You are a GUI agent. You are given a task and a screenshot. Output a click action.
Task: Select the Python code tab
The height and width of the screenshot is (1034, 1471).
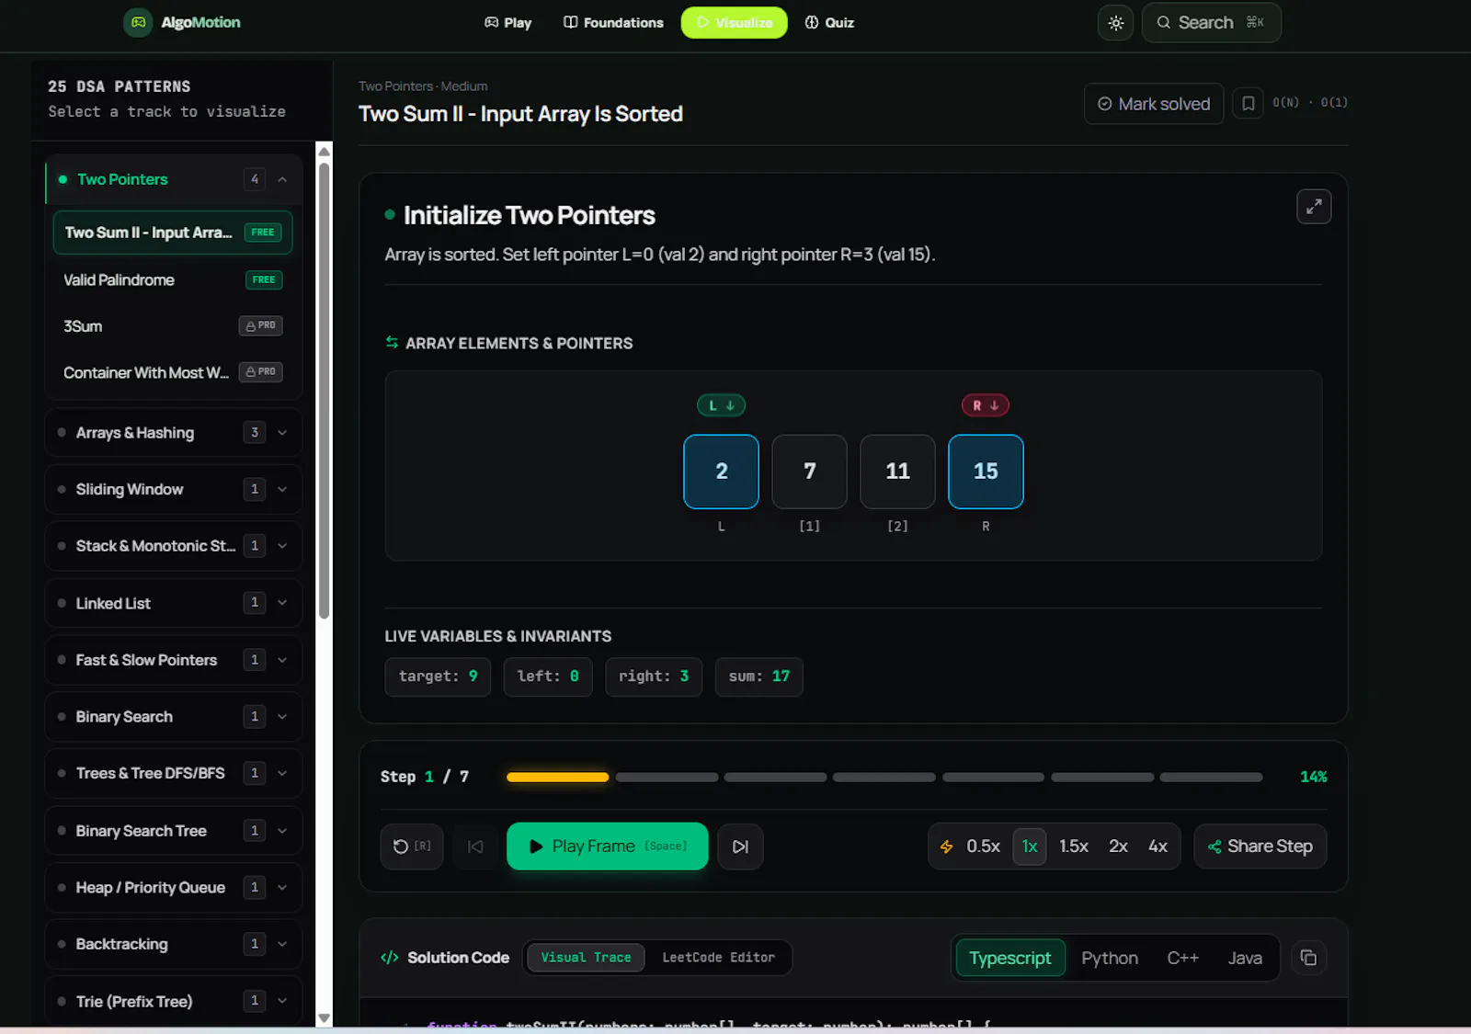click(x=1110, y=958)
